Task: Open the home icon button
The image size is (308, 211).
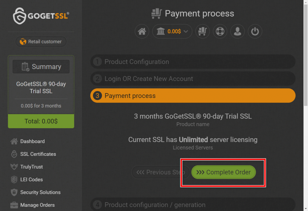Action: [x=142, y=31]
